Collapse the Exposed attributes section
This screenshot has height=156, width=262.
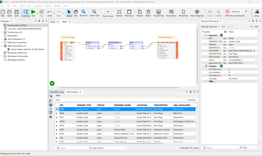pyautogui.click(x=203, y=35)
